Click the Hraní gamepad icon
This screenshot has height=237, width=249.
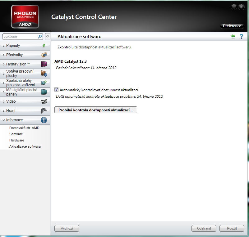click(x=44, y=110)
